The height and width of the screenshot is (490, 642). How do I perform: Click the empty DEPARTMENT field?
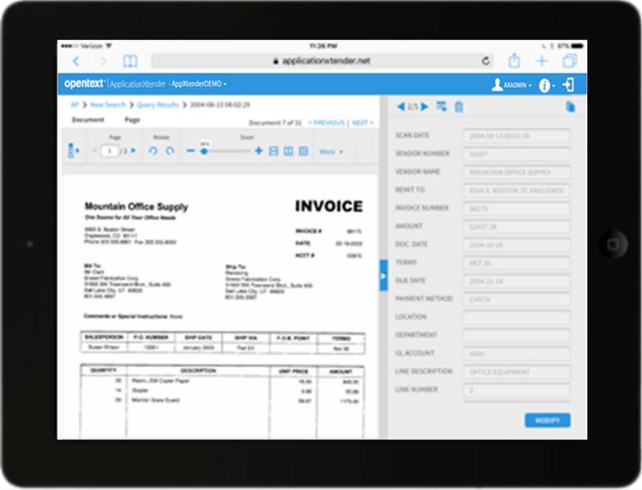517,336
